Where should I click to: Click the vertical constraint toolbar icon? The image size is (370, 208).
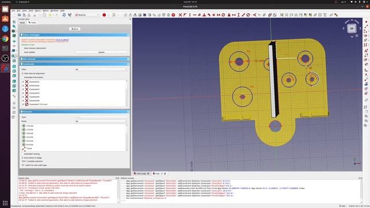pyautogui.click(x=190, y=15)
